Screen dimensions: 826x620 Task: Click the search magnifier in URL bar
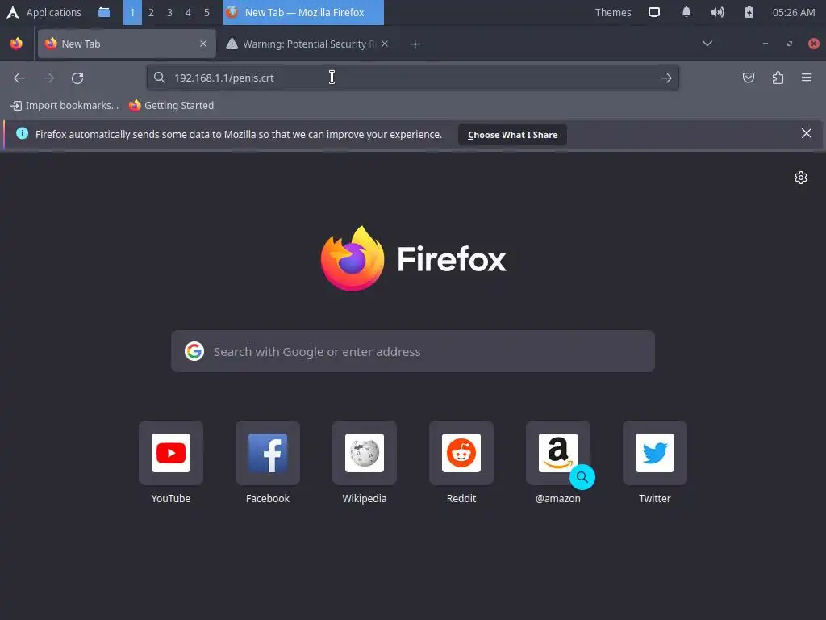pos(160,78)
